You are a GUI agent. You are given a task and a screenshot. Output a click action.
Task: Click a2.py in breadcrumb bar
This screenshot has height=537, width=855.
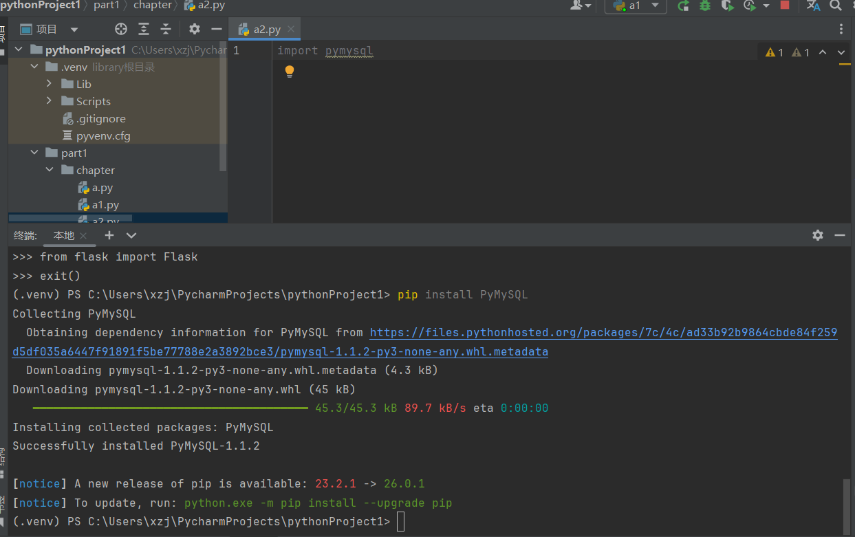pyautogui.click(x=204, y=6)
